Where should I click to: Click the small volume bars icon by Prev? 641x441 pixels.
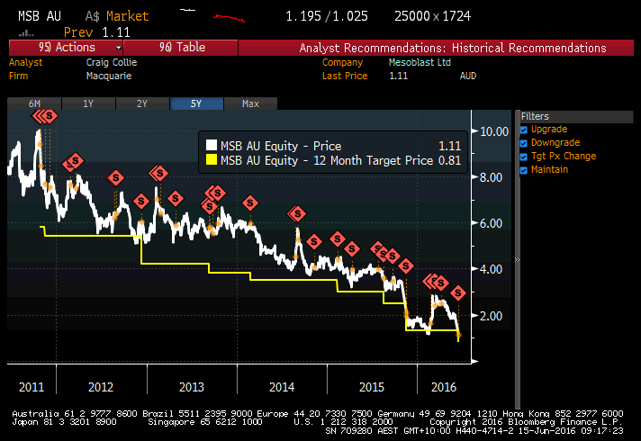pyautogui.click(x=27, y=33)
